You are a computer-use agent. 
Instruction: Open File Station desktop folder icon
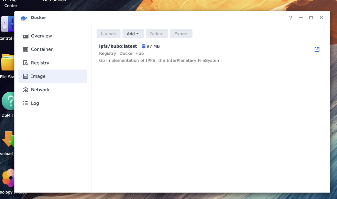click(x=8, y=62)
